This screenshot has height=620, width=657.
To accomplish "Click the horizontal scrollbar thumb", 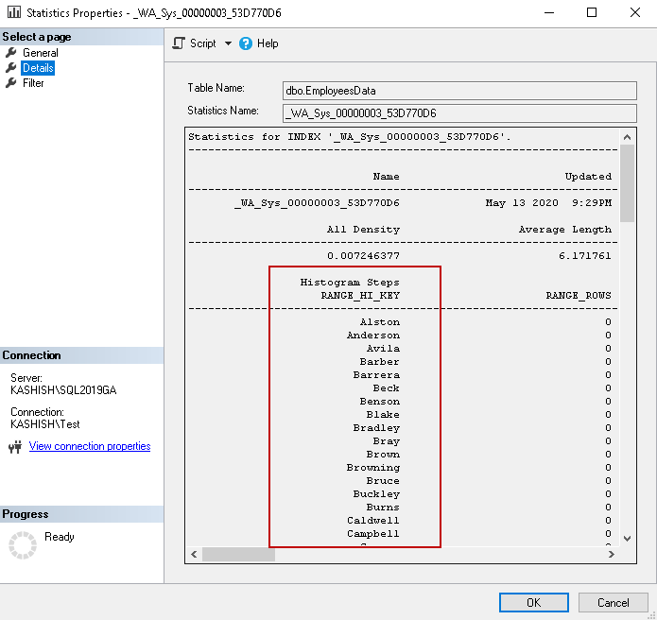I will [x=238, y=554].
